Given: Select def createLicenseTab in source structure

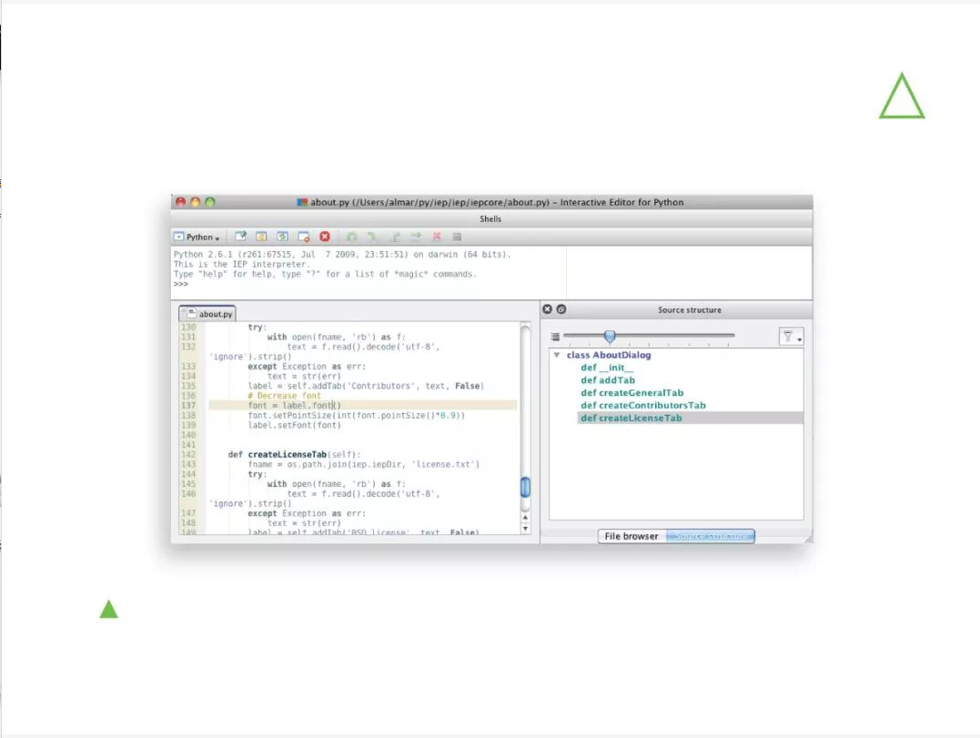Looking at the screenshot, I should pyautogui.click(x=631, y=418).
